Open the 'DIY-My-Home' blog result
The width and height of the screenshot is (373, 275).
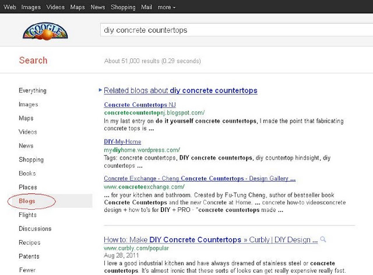click(122, 141)
